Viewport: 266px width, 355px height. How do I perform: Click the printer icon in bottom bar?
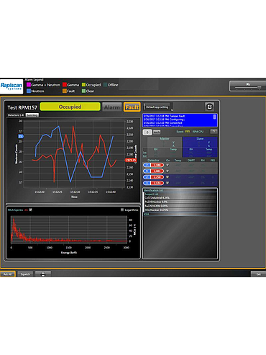(43, 274)
